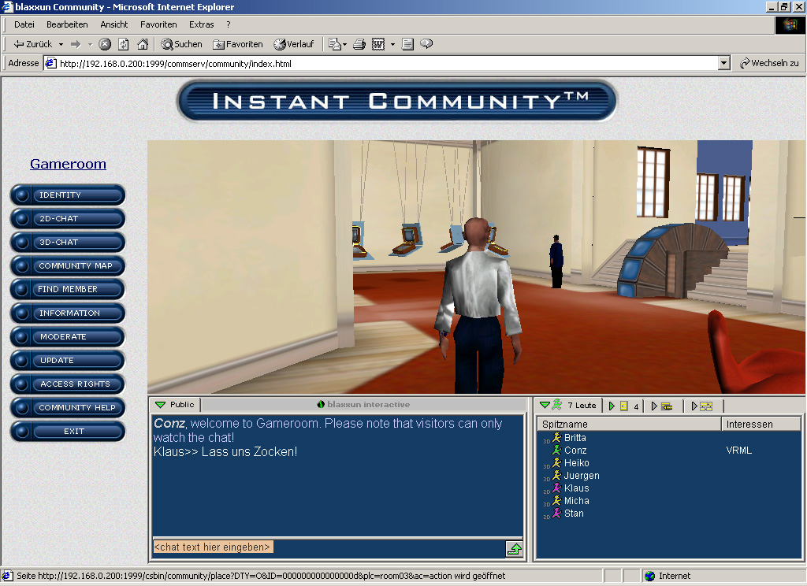This screenshot has width=807, height=586.
Task: Select Stan in the people list
Action: (x=574, y=514)
